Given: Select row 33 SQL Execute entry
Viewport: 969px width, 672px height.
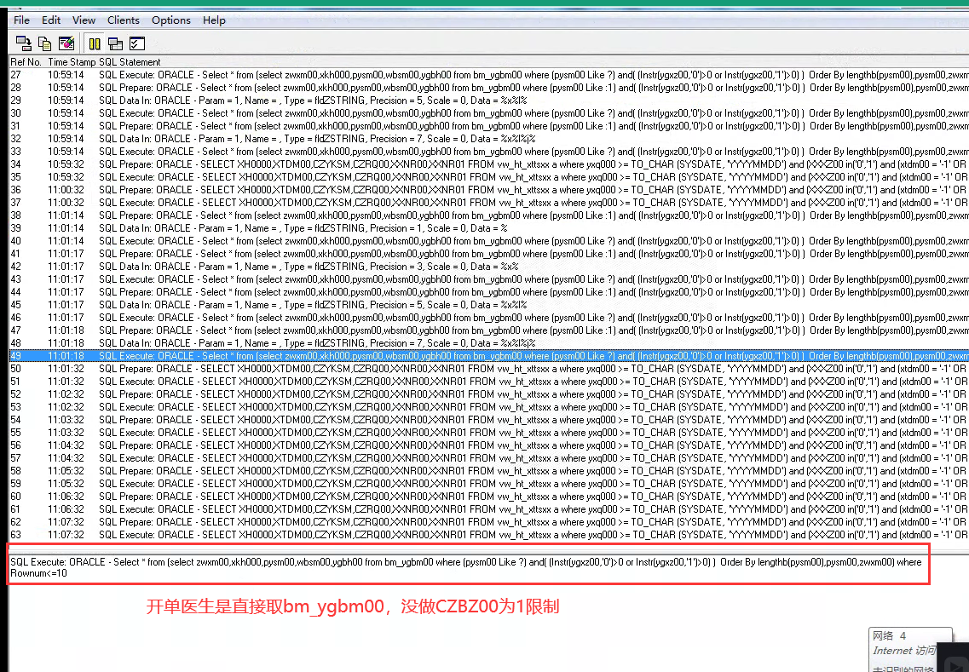Looking at the screenshot, I should coord(489,152).
